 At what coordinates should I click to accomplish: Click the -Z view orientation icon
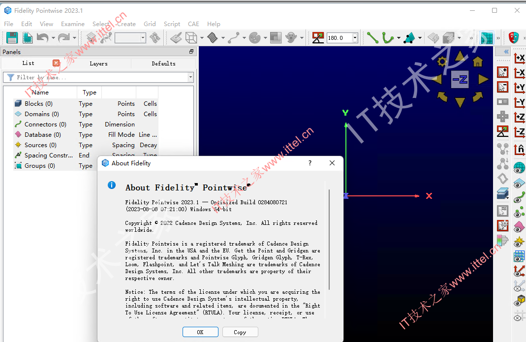520,132
